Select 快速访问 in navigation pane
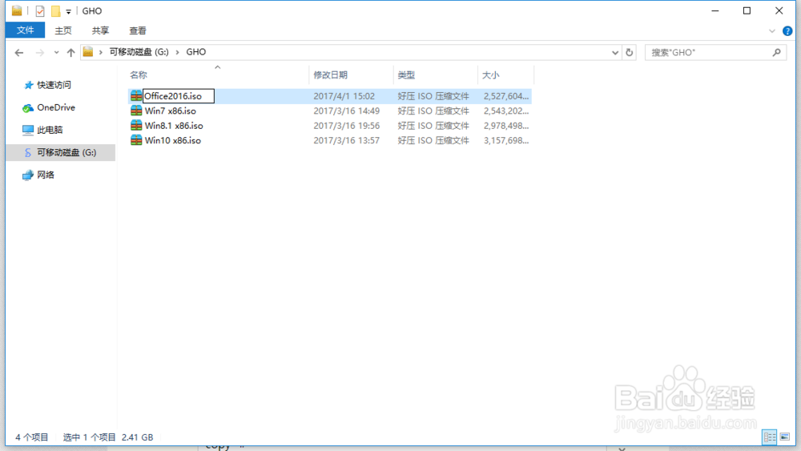This screenshot has height=451, width=801. tap(54, 85)
